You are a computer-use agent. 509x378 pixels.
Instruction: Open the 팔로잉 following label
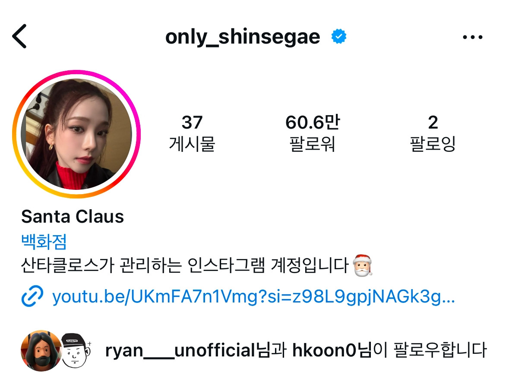[x=433, y=144]
